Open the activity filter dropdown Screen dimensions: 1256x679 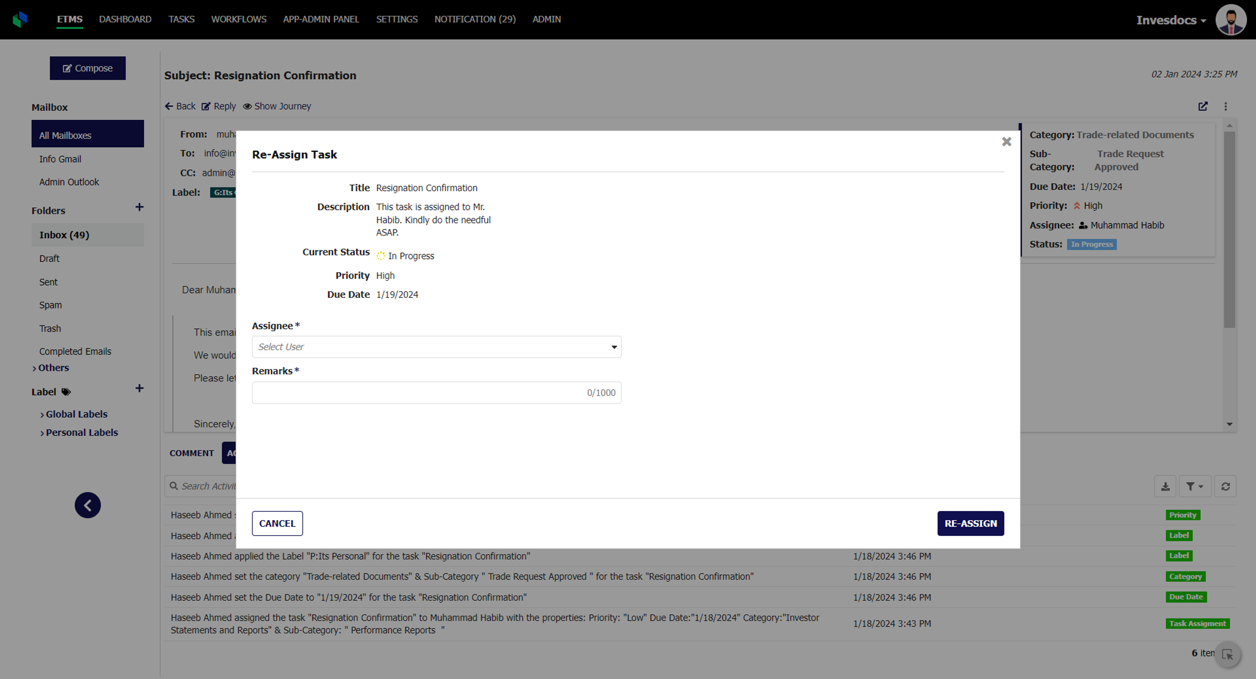(1195, 486)
